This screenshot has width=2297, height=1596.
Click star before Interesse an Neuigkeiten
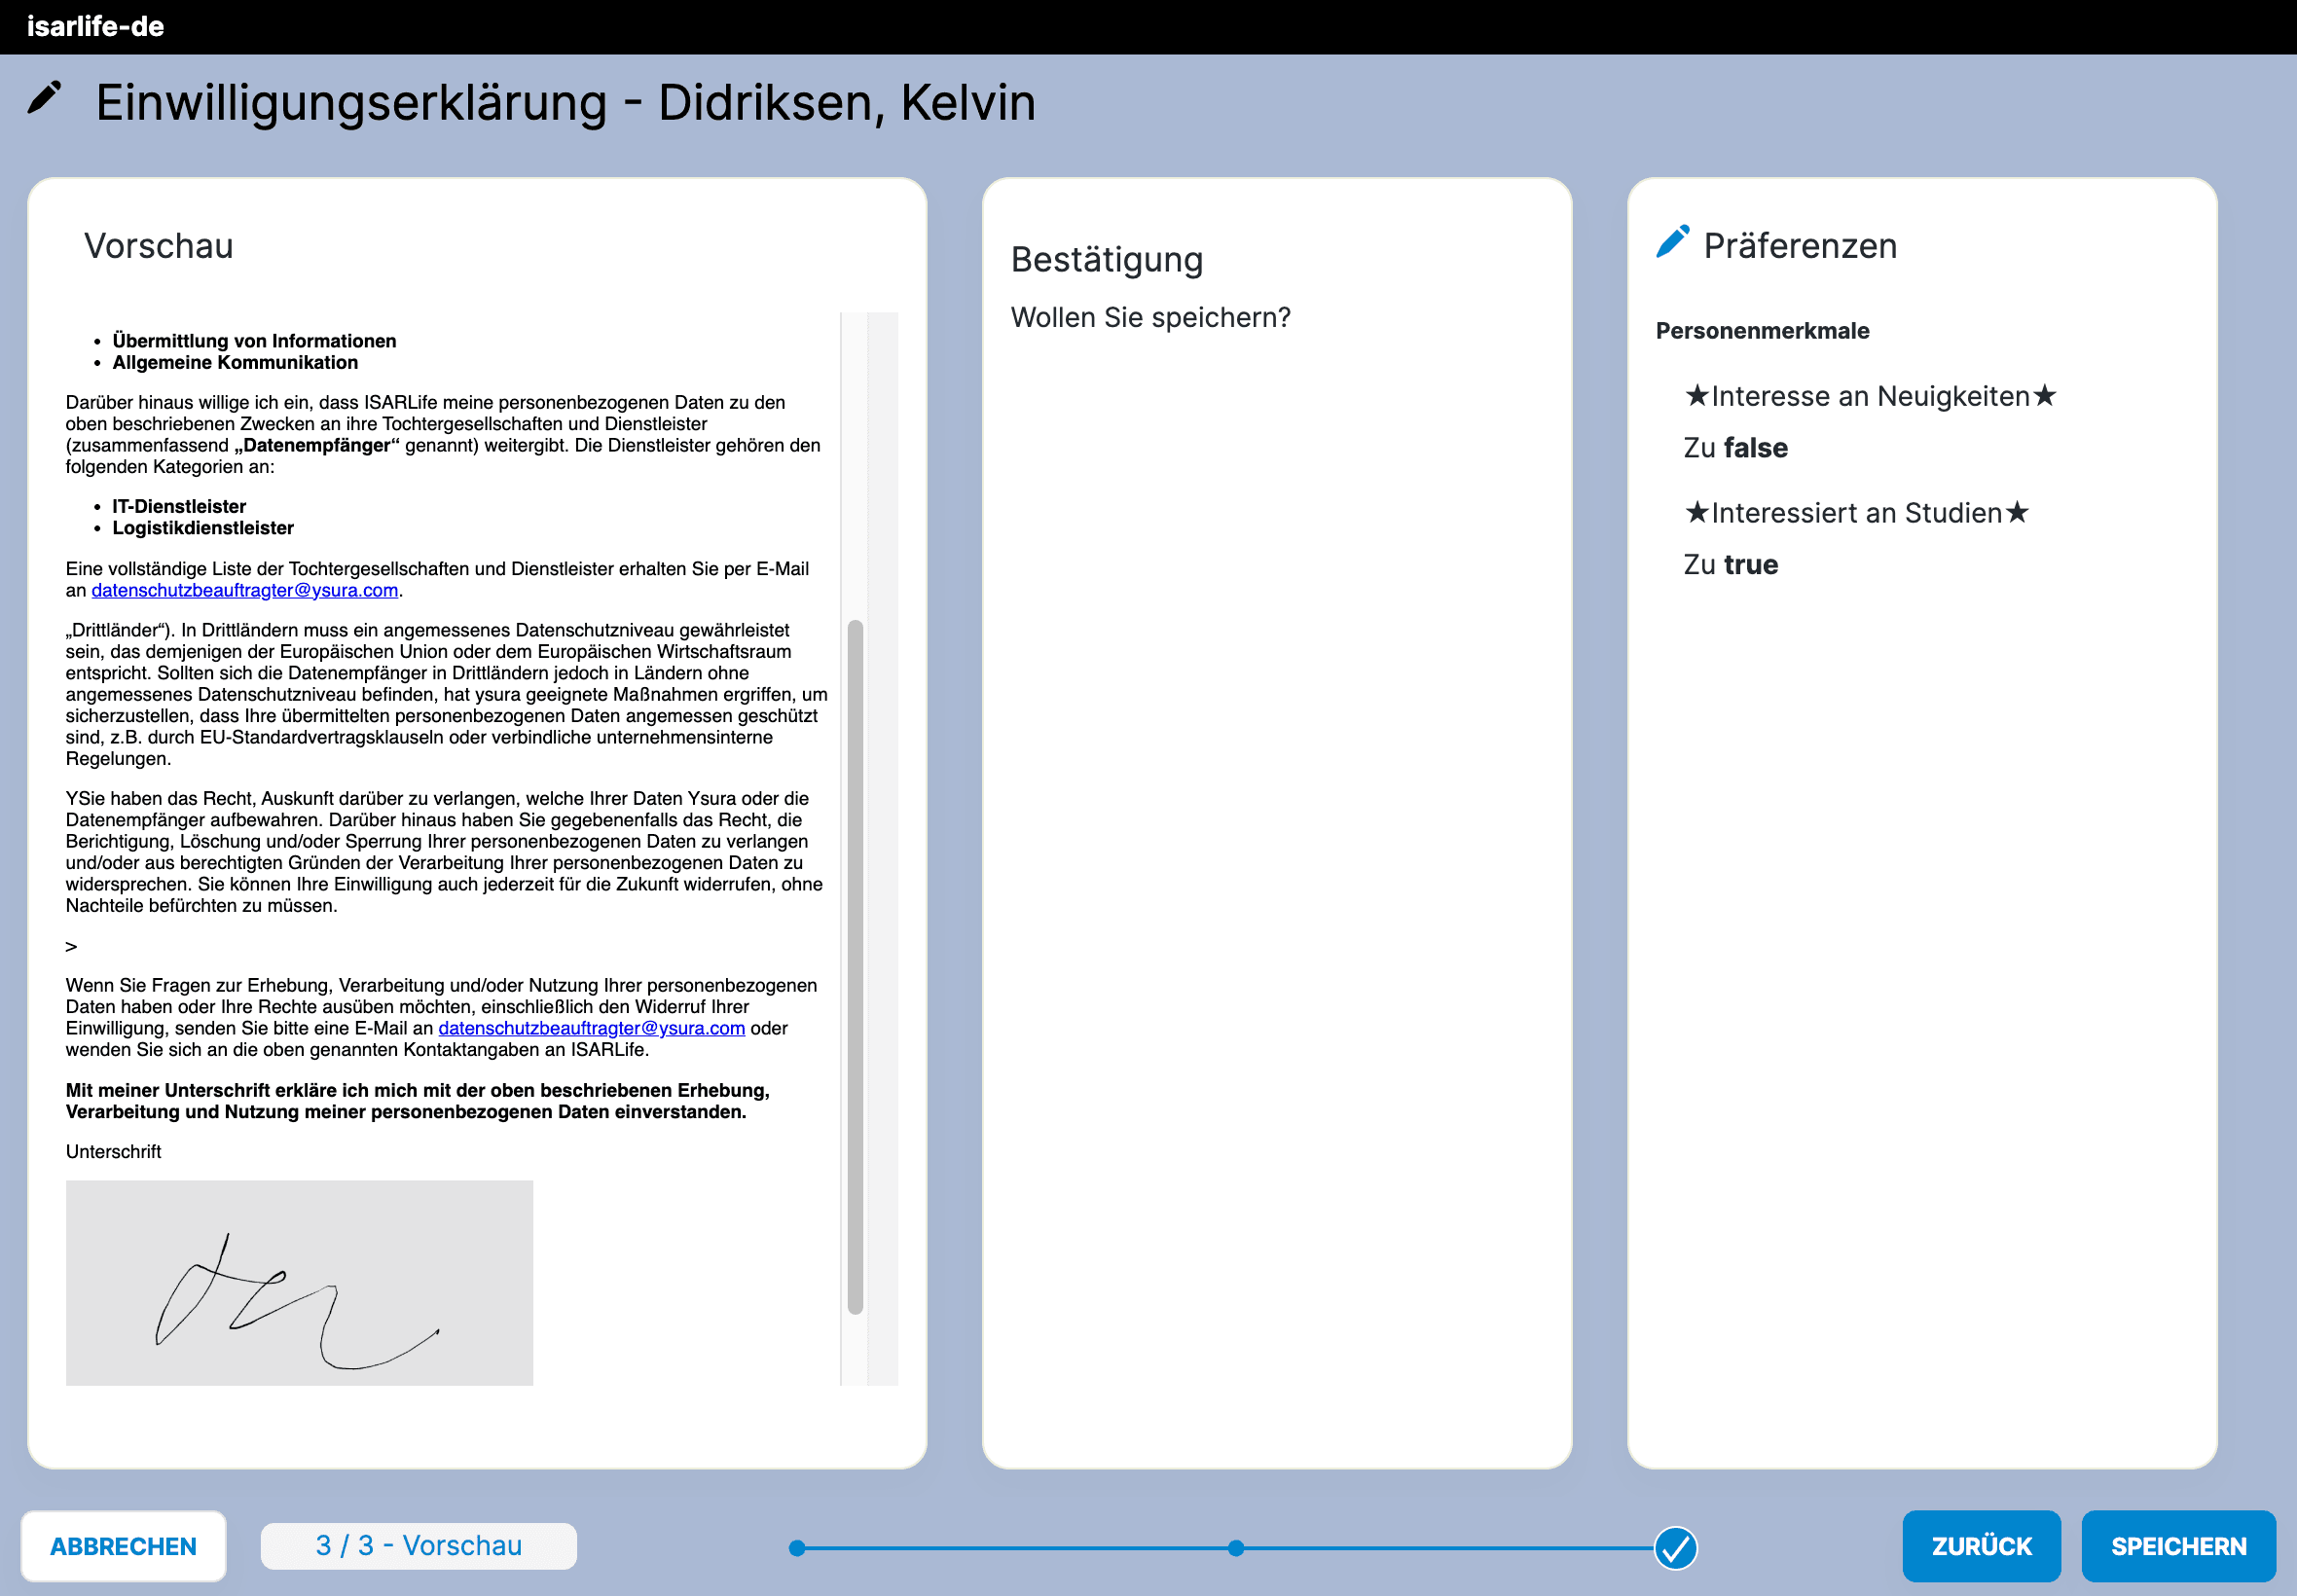point(1696,396)
